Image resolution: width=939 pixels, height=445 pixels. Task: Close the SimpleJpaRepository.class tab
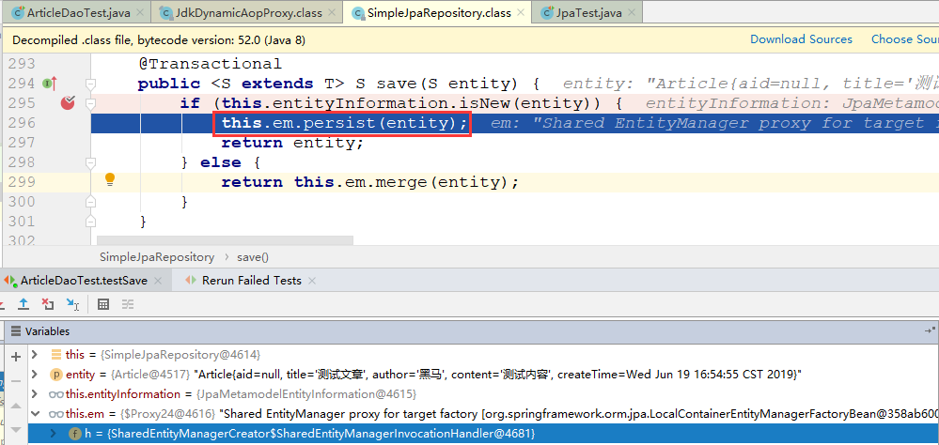click(521, 12)
